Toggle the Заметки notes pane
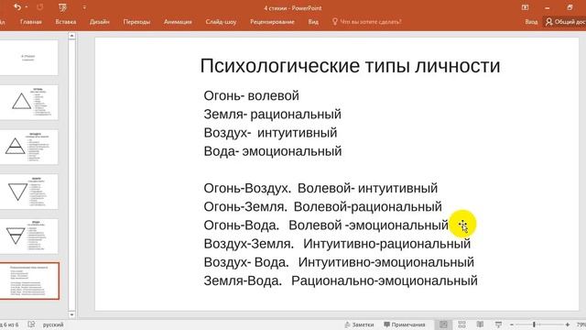This screenshot has height=330, width=586. tap(359, 324)
